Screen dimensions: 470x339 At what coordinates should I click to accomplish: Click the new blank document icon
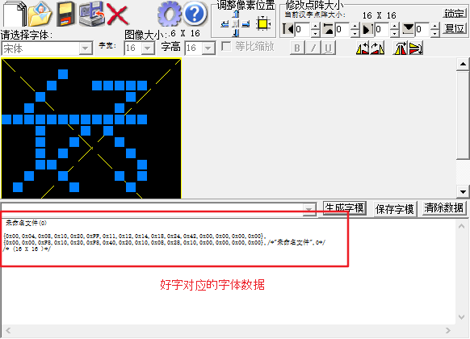pos(15,14)
